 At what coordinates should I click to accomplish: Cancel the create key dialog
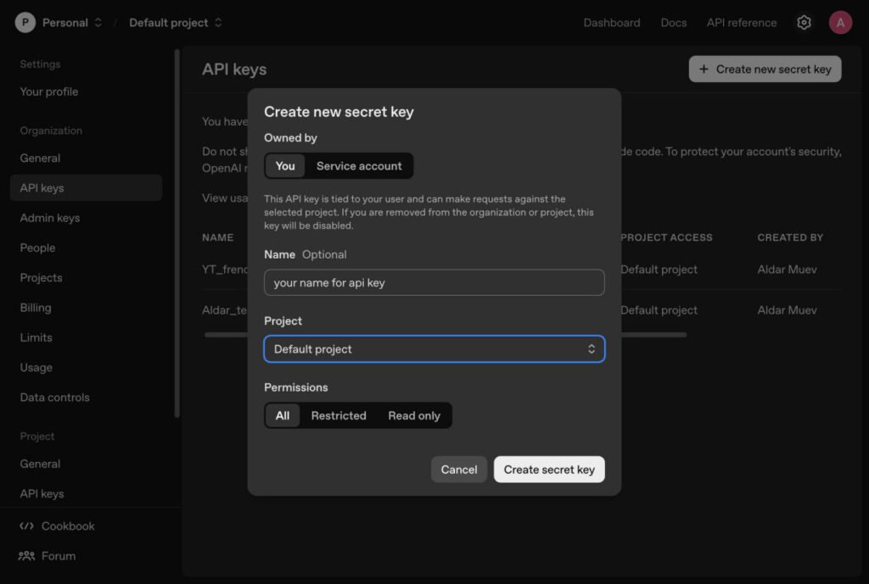tap(459, 470)
